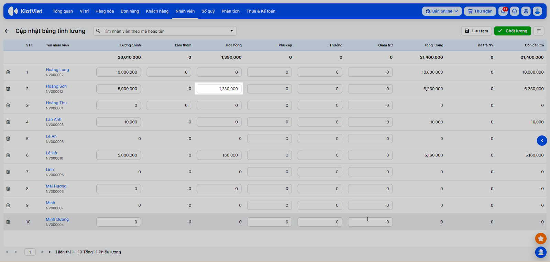Edit Hoàng Long's Làm thêm field

coord(169,72)
